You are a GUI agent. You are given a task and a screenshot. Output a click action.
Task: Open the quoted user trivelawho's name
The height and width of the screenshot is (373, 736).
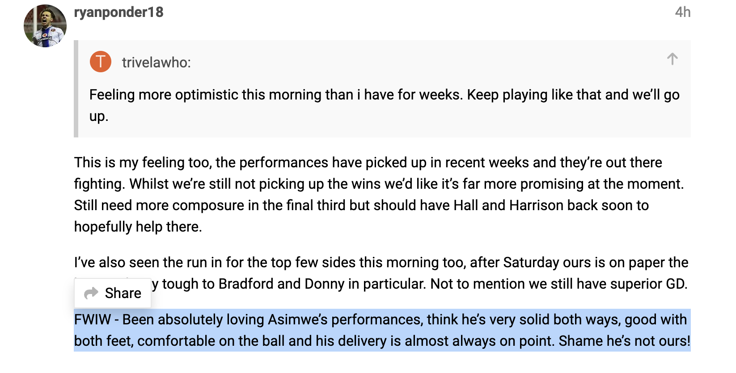pos(156,62)
